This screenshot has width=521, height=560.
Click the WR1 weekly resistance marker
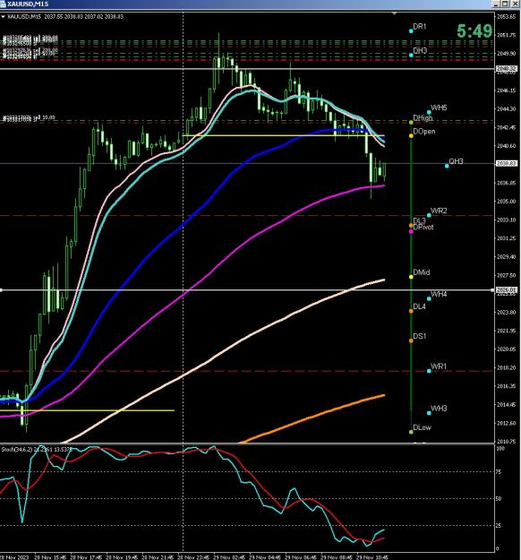[430, 371]
